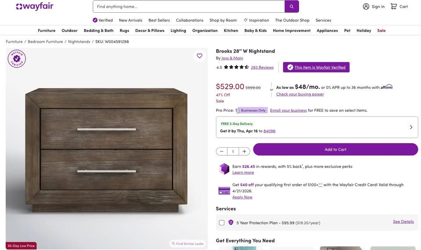The image size is (421, 250).
Task: Open the Nightstands breadcrumb link
Action: coord(79,42)
